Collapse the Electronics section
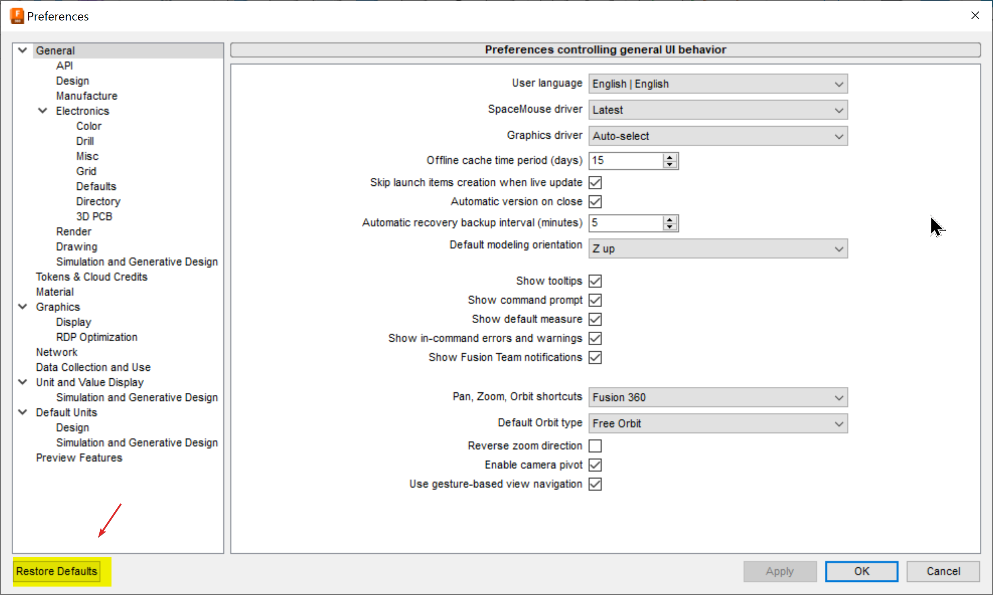This screenshot has width=993, height=595. (42, 111)
